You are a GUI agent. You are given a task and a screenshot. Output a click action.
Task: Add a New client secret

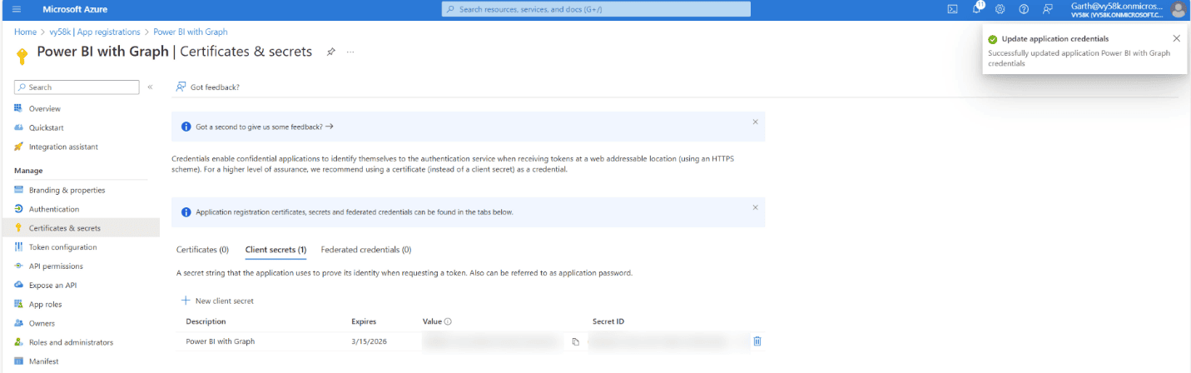pos(217,301)
